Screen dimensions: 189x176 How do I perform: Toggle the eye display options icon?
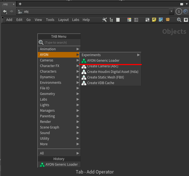click(x=186, y=20)
